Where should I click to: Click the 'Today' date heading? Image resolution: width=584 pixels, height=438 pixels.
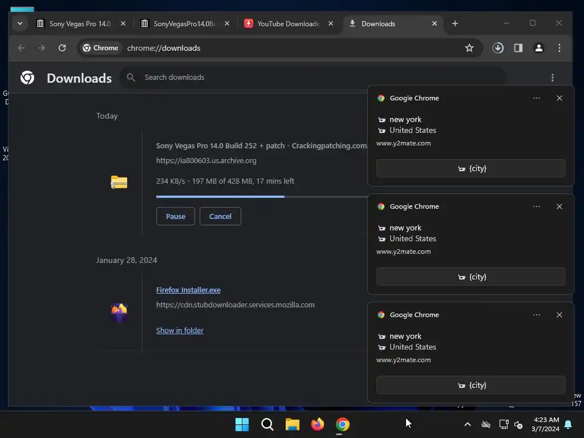pyautogui.click(x=107, y=116)
